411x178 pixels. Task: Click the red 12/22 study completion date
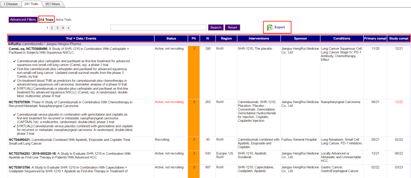[399, 102]
